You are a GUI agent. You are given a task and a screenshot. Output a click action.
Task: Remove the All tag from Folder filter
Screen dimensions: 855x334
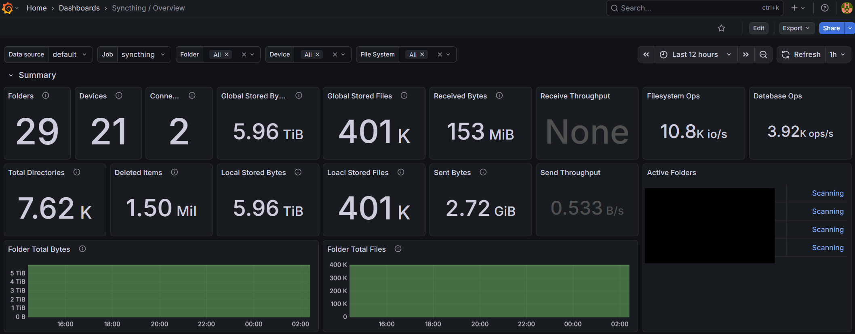pyautogui.click(x=227, y=54)
